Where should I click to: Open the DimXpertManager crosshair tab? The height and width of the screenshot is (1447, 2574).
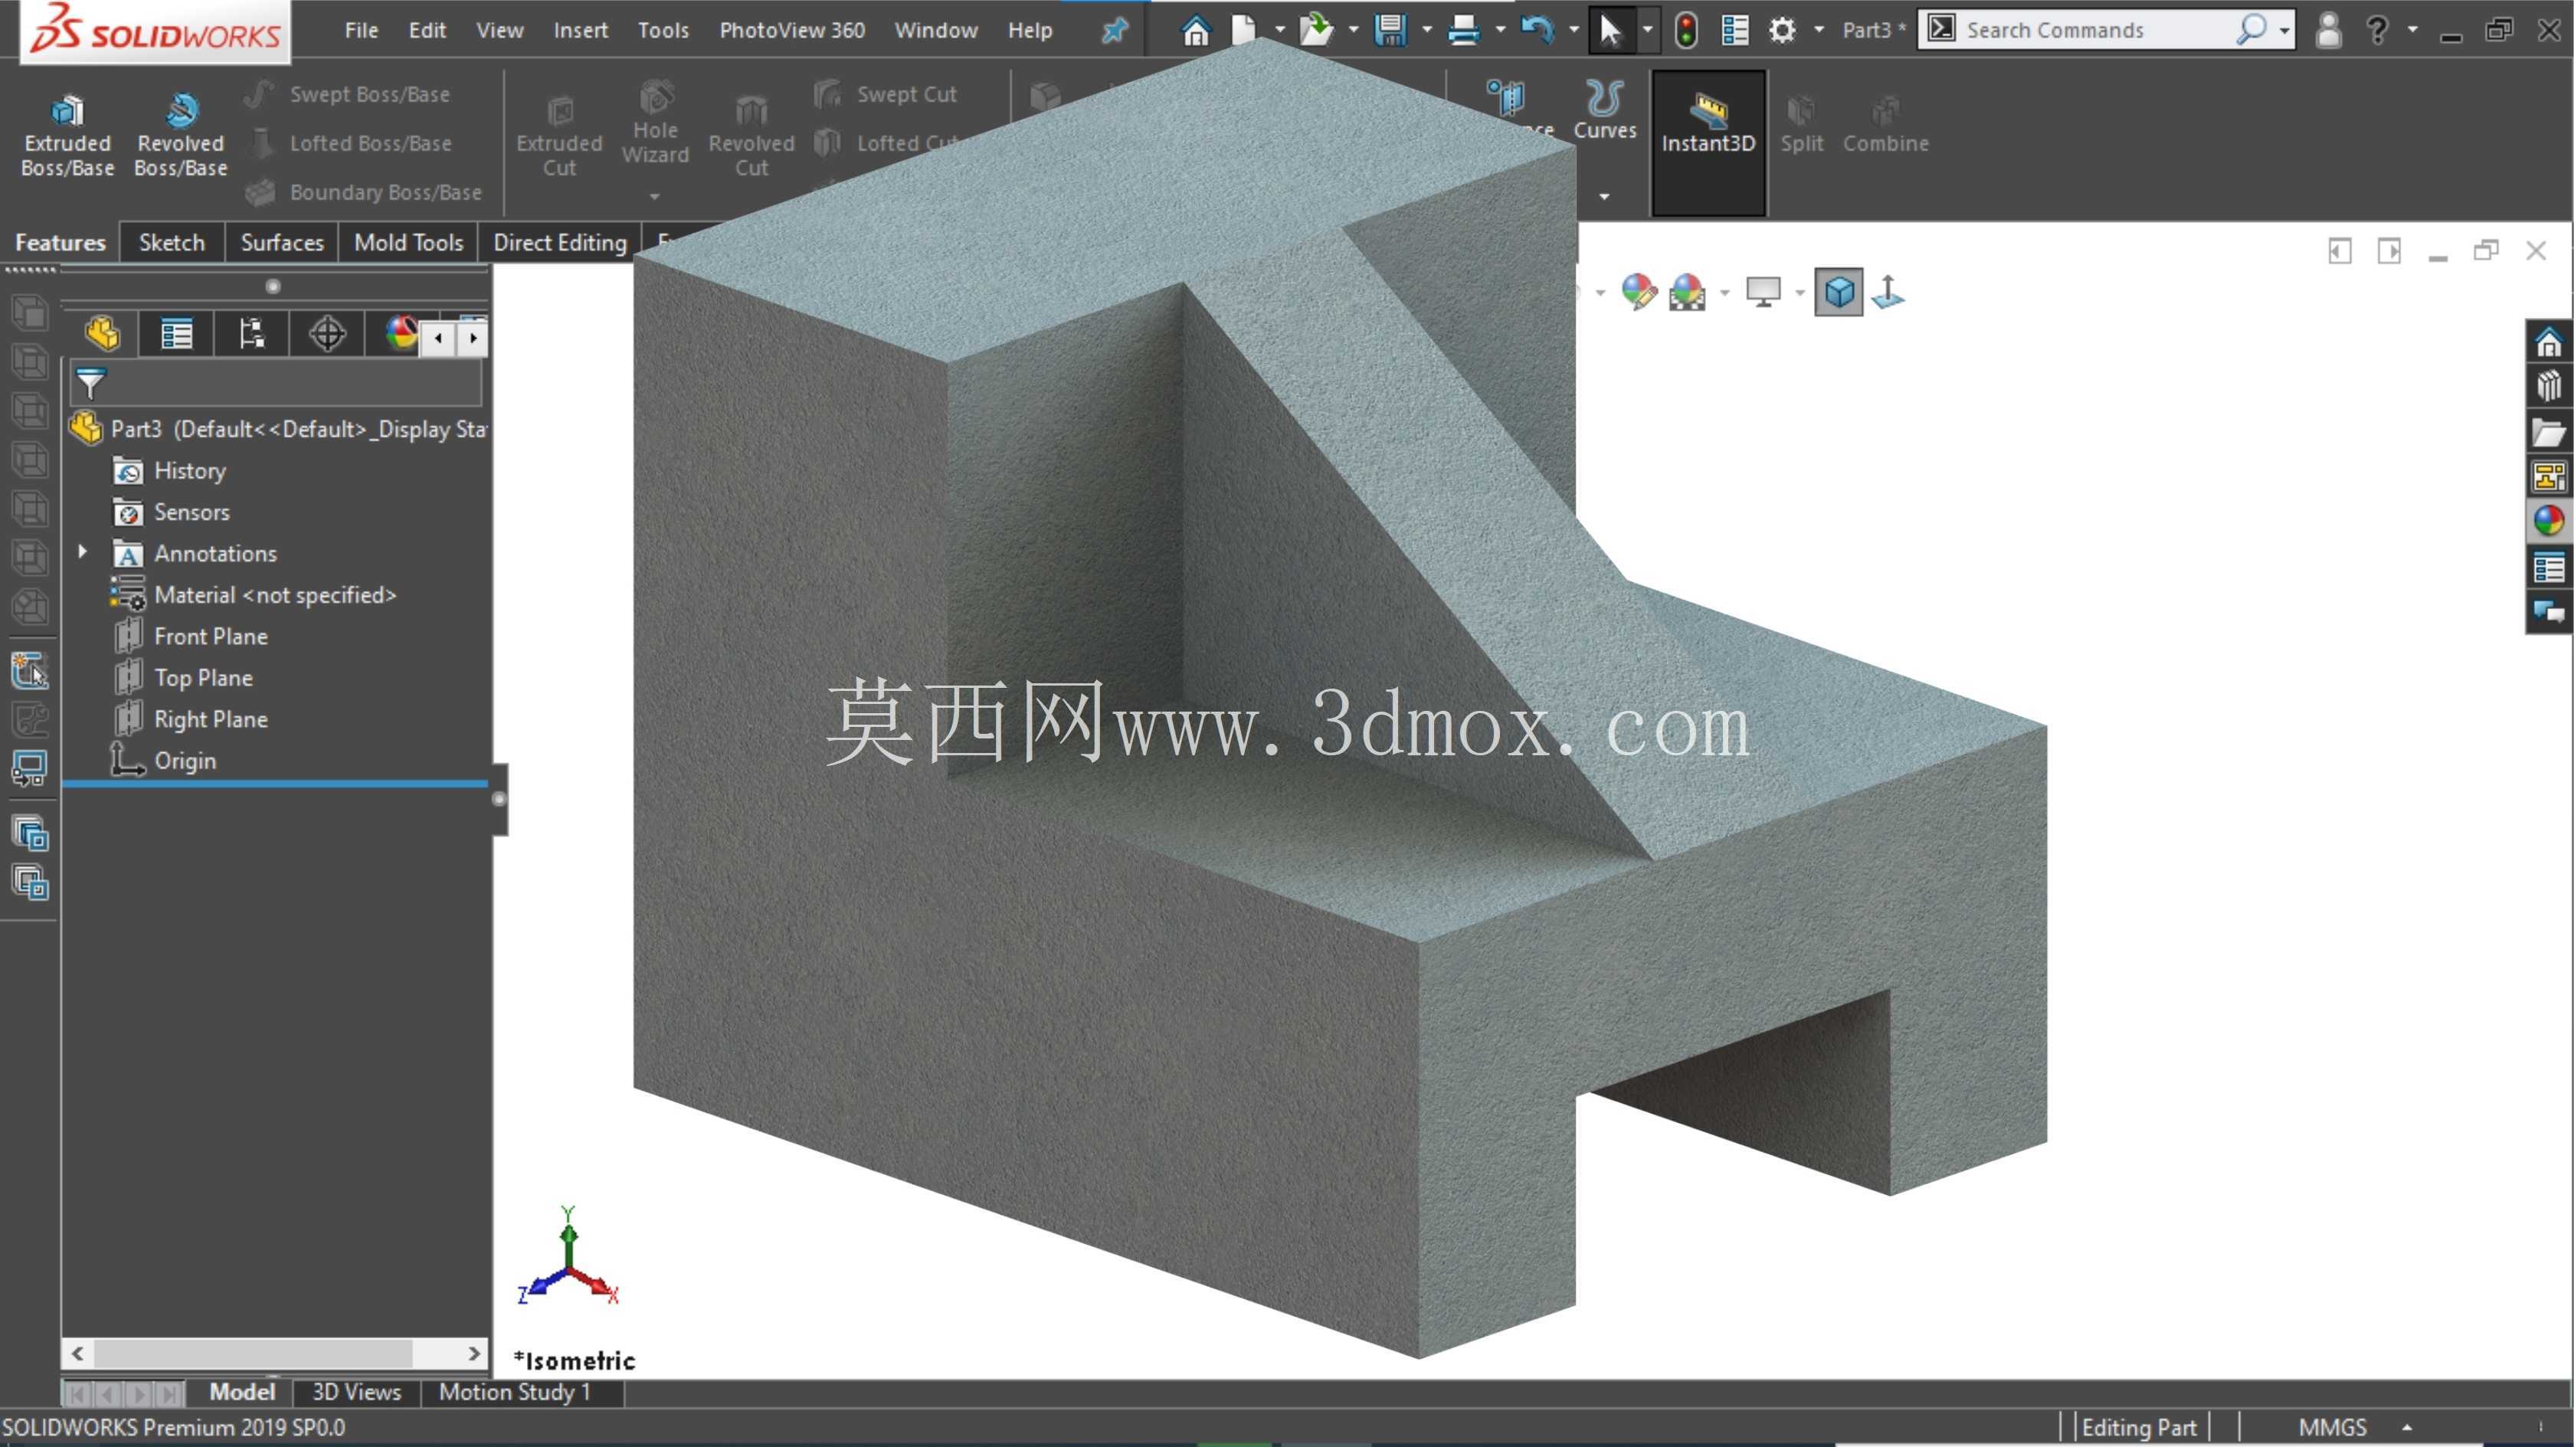[327, 334]
